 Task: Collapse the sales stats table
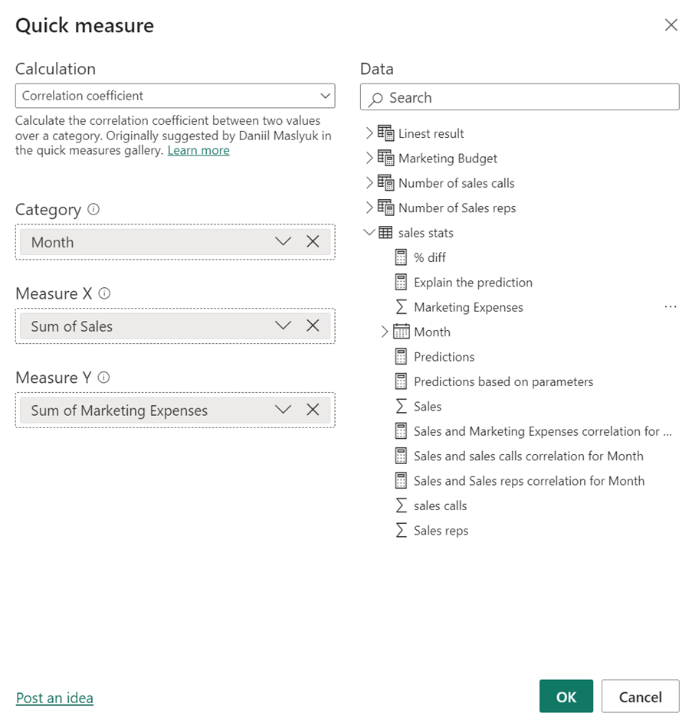(370, 233)
